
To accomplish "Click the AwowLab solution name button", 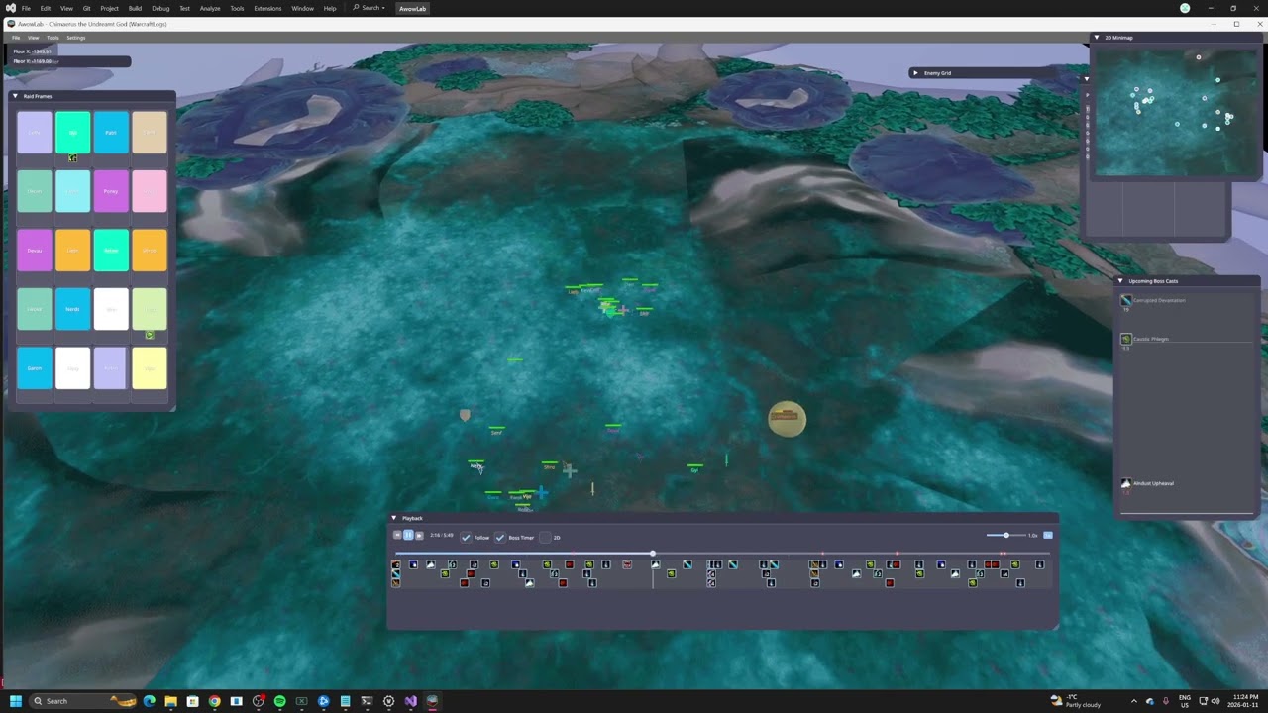I will coord(412,8).
